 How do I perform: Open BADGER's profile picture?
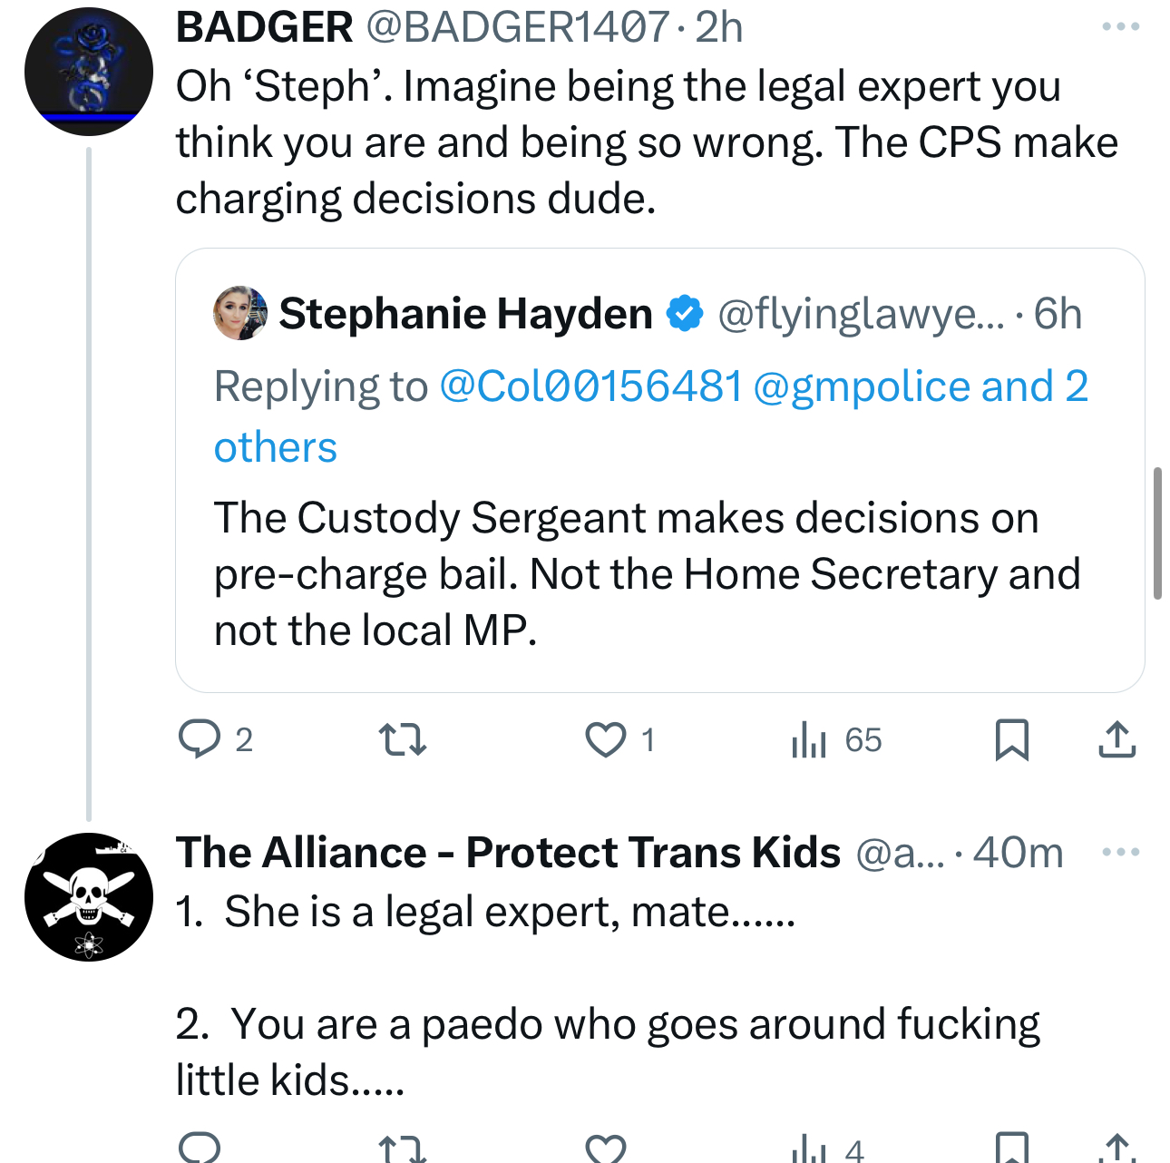click(x=89, y=72)
